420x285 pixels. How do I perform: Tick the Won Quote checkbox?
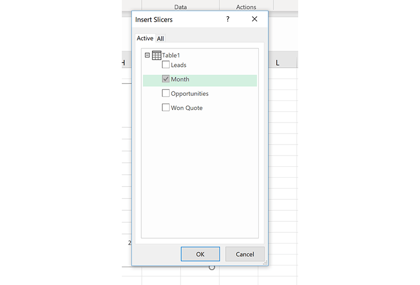[165, 107]
